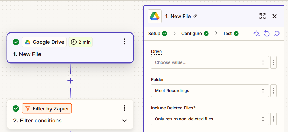Open the Folder dropdown showing Meet Recordings
The height and width of the screenshot is (132, 288).
pyautogui.click(x=210, y=91)
